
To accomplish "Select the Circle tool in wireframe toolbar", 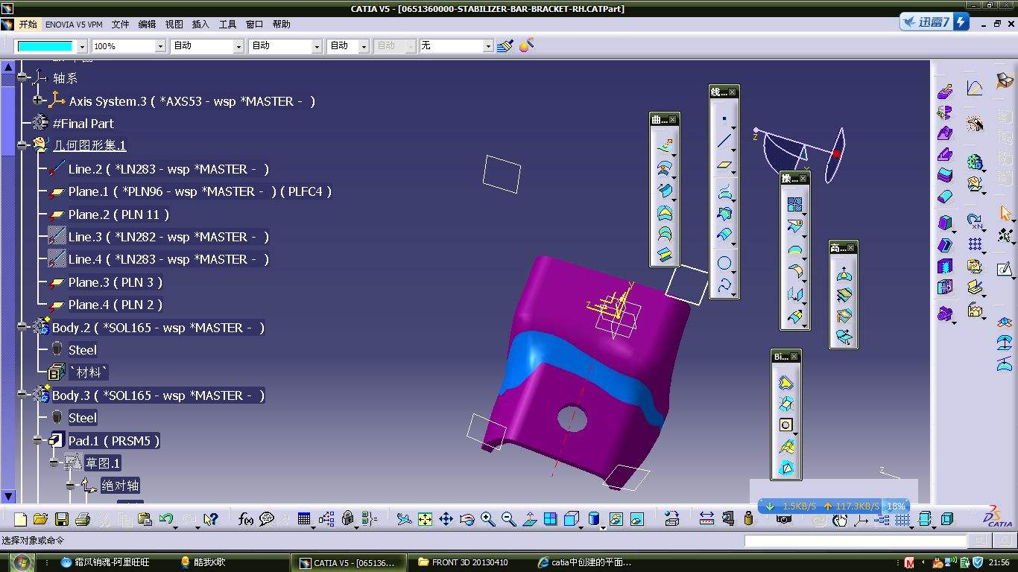I will tap(724, 262).
